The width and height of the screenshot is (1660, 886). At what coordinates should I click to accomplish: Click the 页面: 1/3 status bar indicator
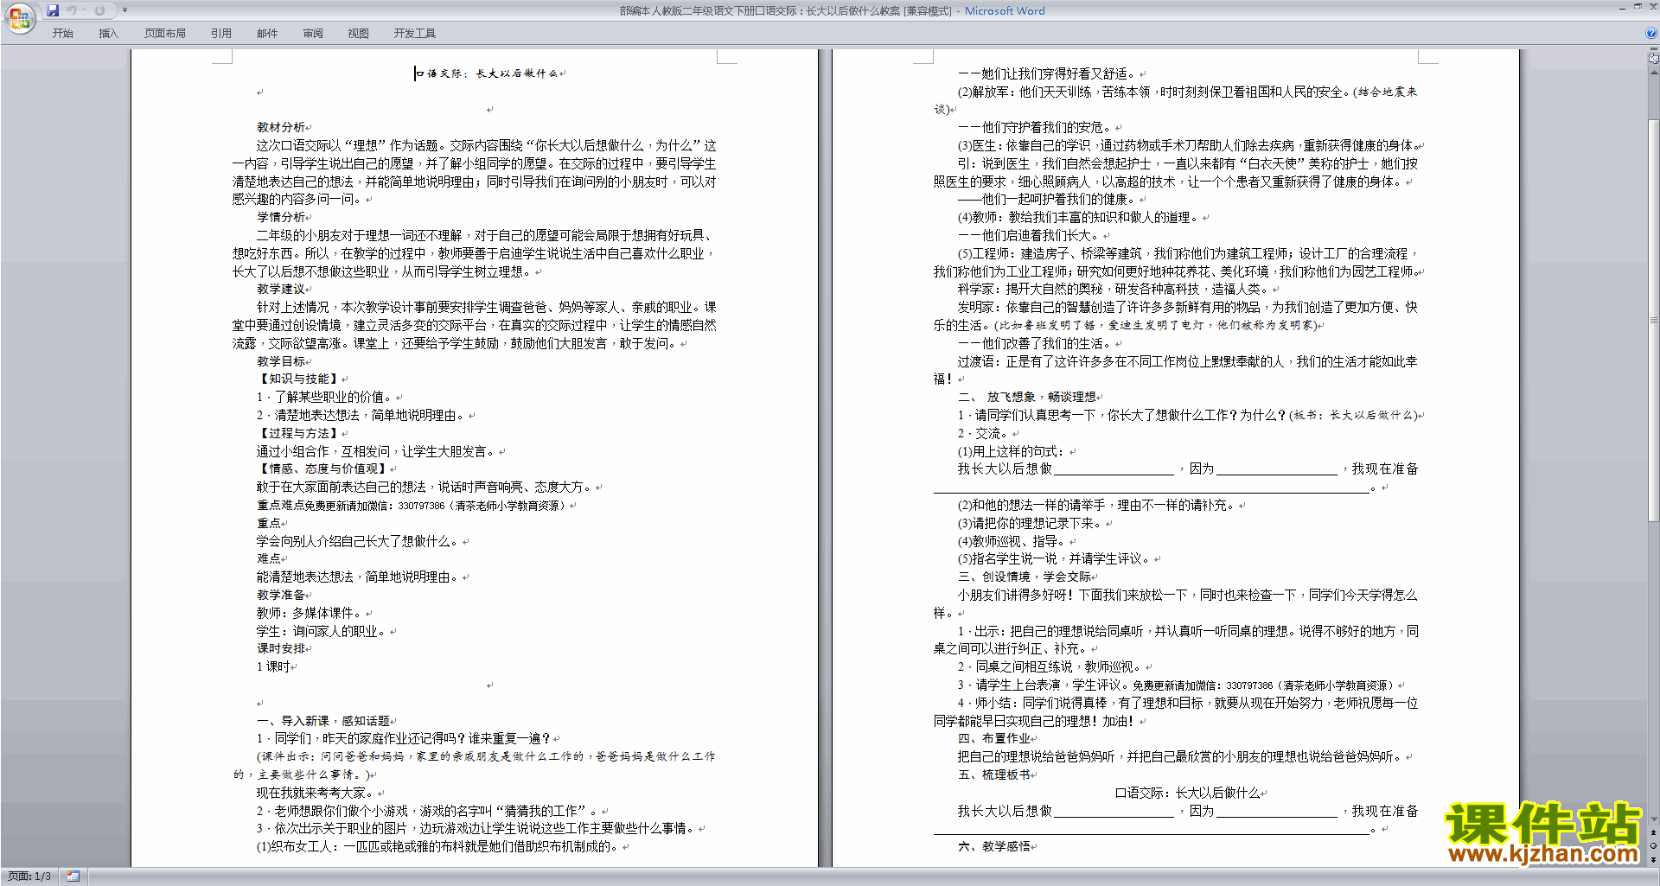pyautogui.click(x=29, y=876)
